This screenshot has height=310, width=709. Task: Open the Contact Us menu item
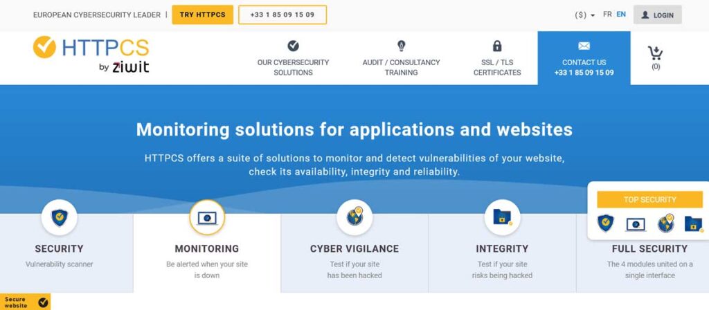click(x=584, y=58)
